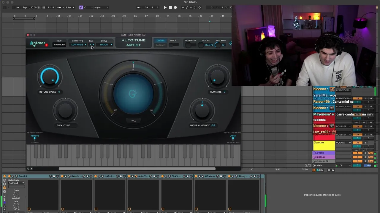Select CLASSIC mode in Auto-Tune

[x=161, y=41]
